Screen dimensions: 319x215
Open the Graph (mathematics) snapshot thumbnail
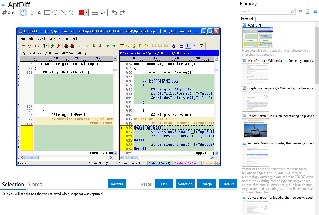click(256, 101)
